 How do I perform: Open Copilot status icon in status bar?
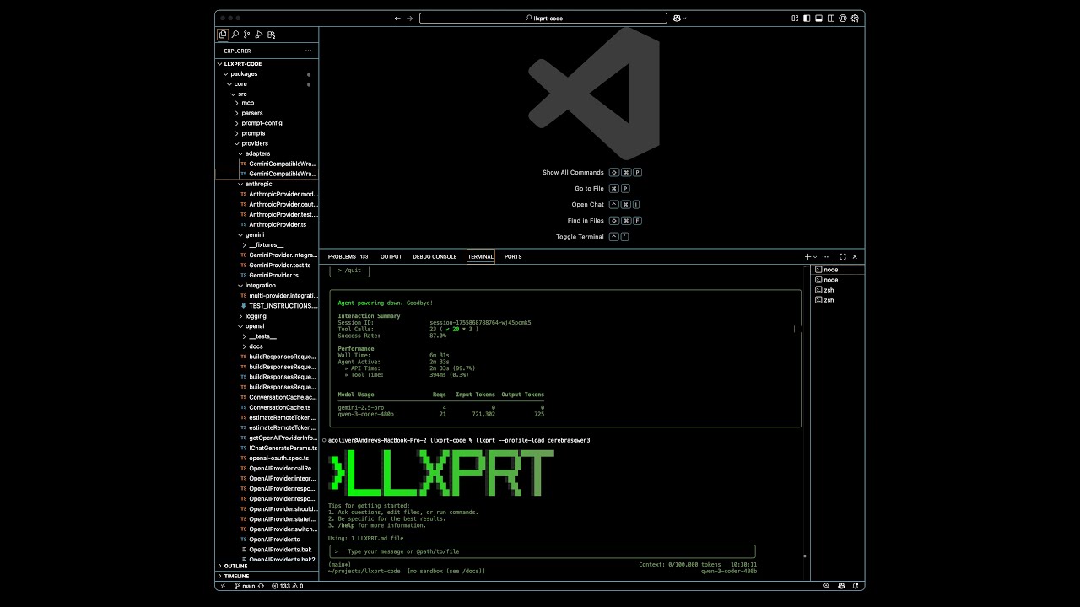(x=841, y=586)
